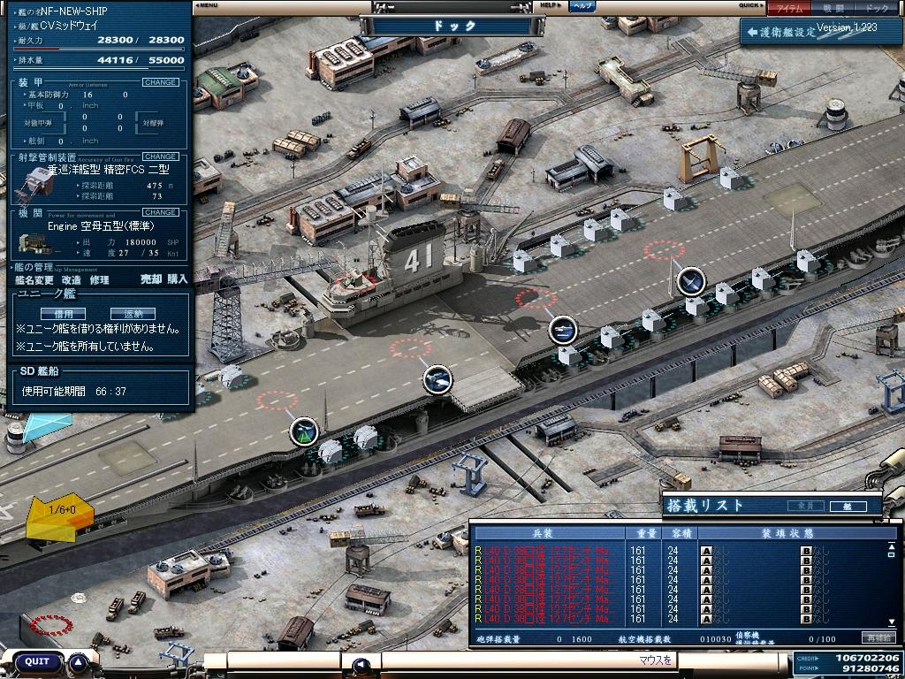Toggle ammo slot A on last weapon row
The height and width of the screenshot is (679, 905).
coord(706,619)
